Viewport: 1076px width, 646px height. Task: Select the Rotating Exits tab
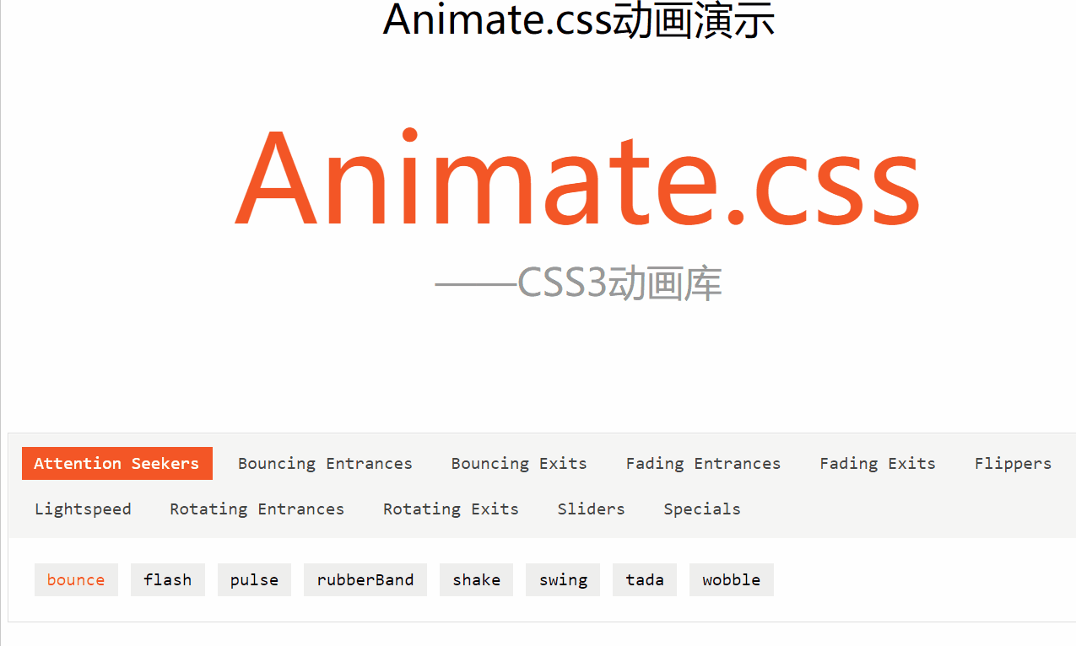tap(451, 509)
